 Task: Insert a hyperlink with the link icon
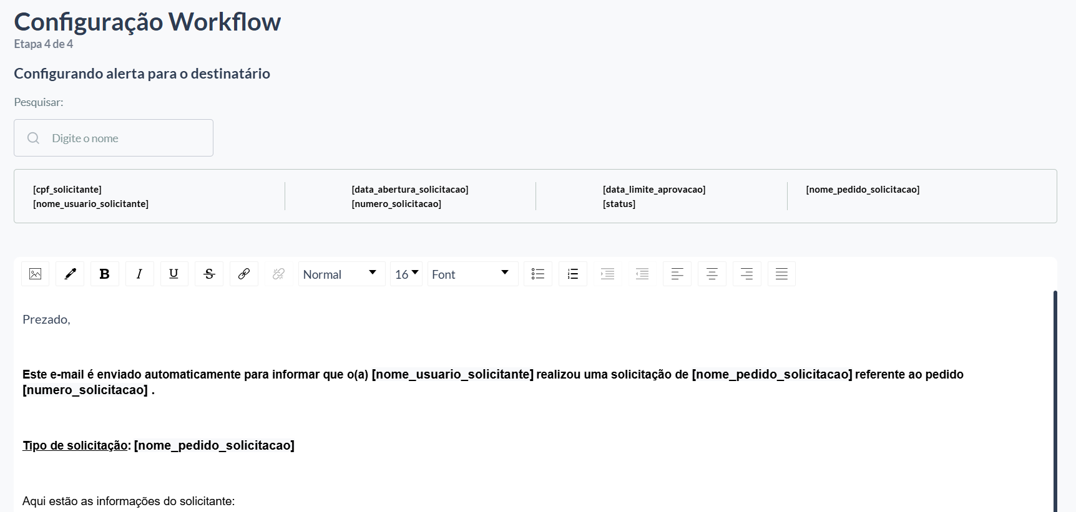click(x=244, y=274)
